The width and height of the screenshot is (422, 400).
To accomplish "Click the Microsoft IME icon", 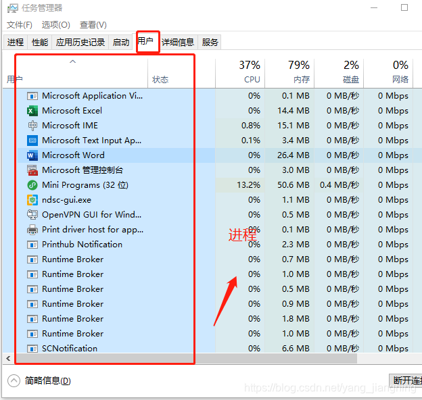I will pyautogui.click(x=32, y=126).
